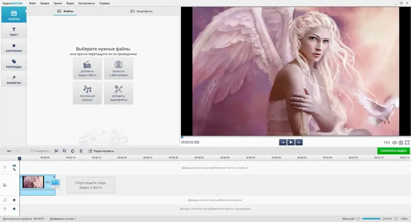Take a snapshot with camera icon
Screen dimensions: 411x222
coord(401,143)
